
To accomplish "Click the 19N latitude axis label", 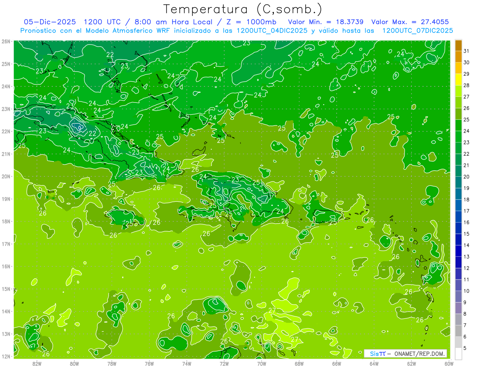I will click(6, 199).
